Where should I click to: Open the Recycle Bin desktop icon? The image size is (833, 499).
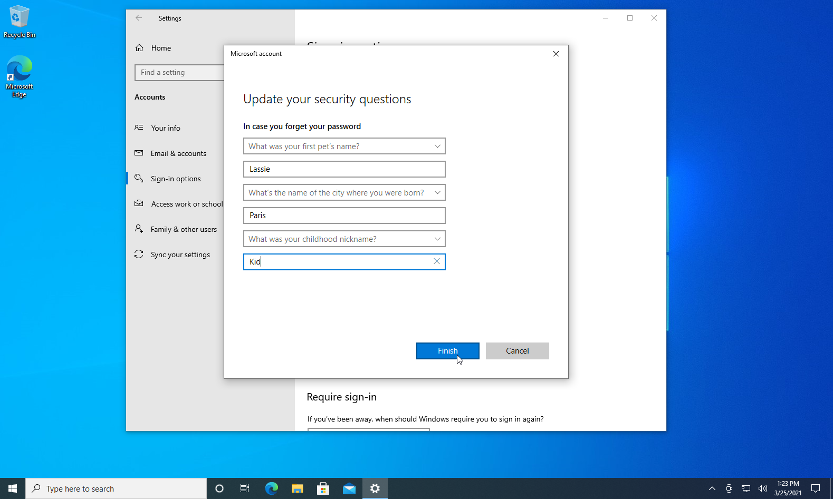pyautogui.click(x=20, y=22)
